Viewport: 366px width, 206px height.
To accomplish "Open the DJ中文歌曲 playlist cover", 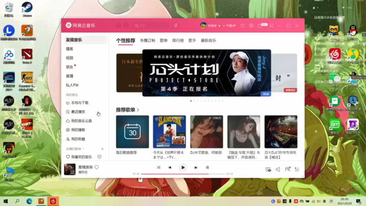I will point(207,132).
